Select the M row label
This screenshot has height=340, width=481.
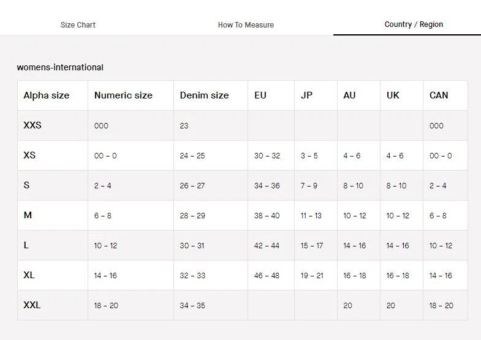pyautogui.click(x=28, y=215)
